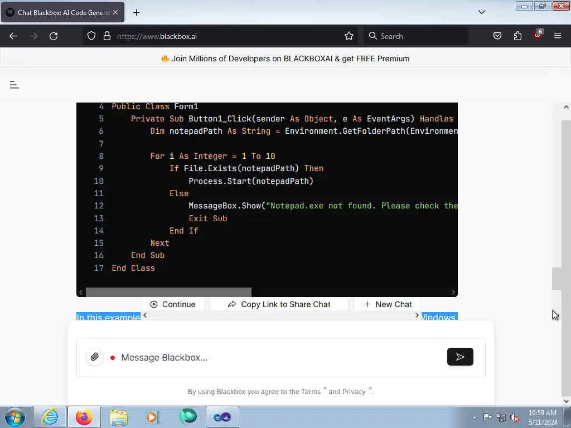Send the message with the arrow button
Image resolution: width=571 pixels, height=428 pixels.
(460, 357)
